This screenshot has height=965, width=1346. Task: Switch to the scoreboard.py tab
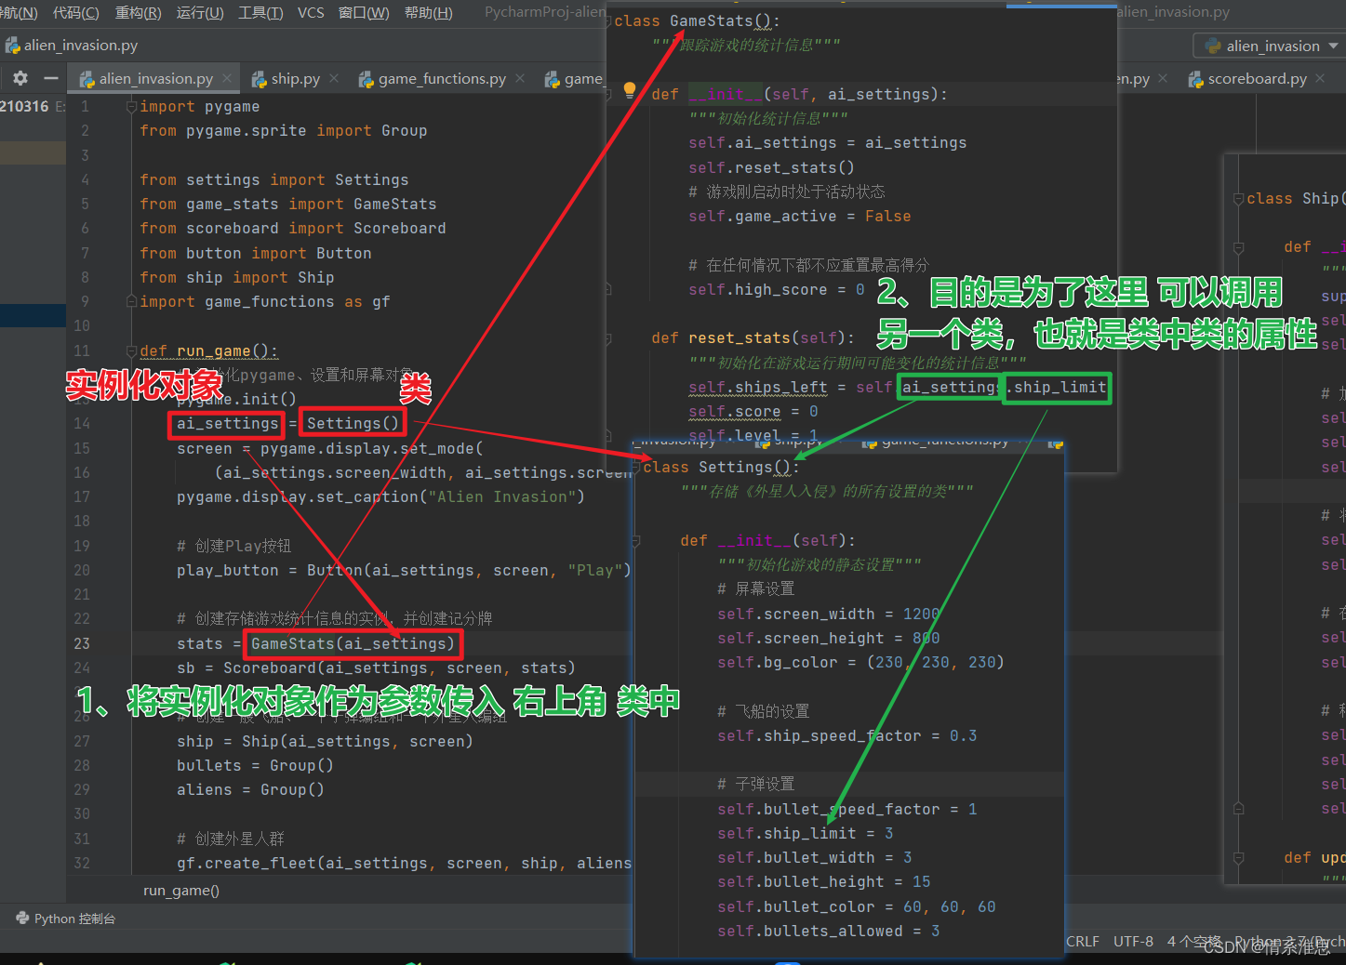[x=1257, y=79]
